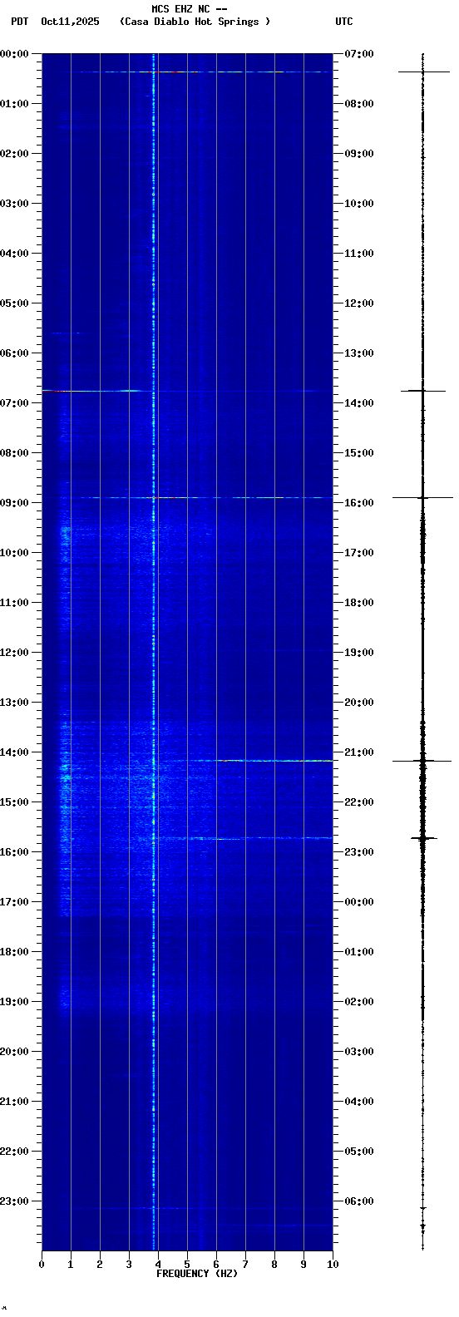Click the UTC time label 01:00
Viewport: 459px width, 1317px height.
click(359, 952)
